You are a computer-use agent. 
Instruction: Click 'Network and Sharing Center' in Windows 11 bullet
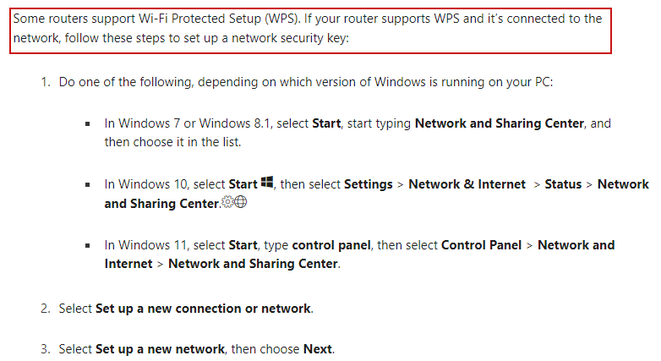[253, 264]
